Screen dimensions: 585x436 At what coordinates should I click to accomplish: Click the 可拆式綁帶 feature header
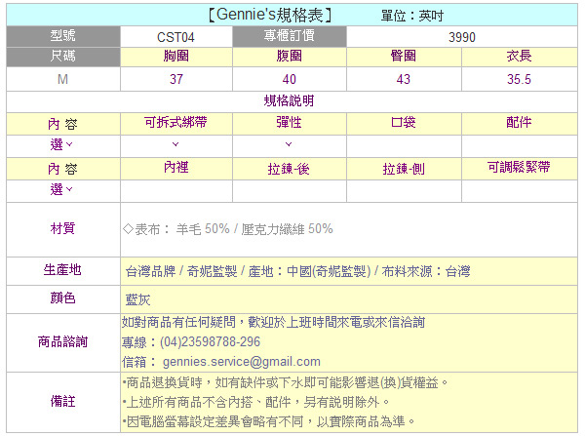176,123
